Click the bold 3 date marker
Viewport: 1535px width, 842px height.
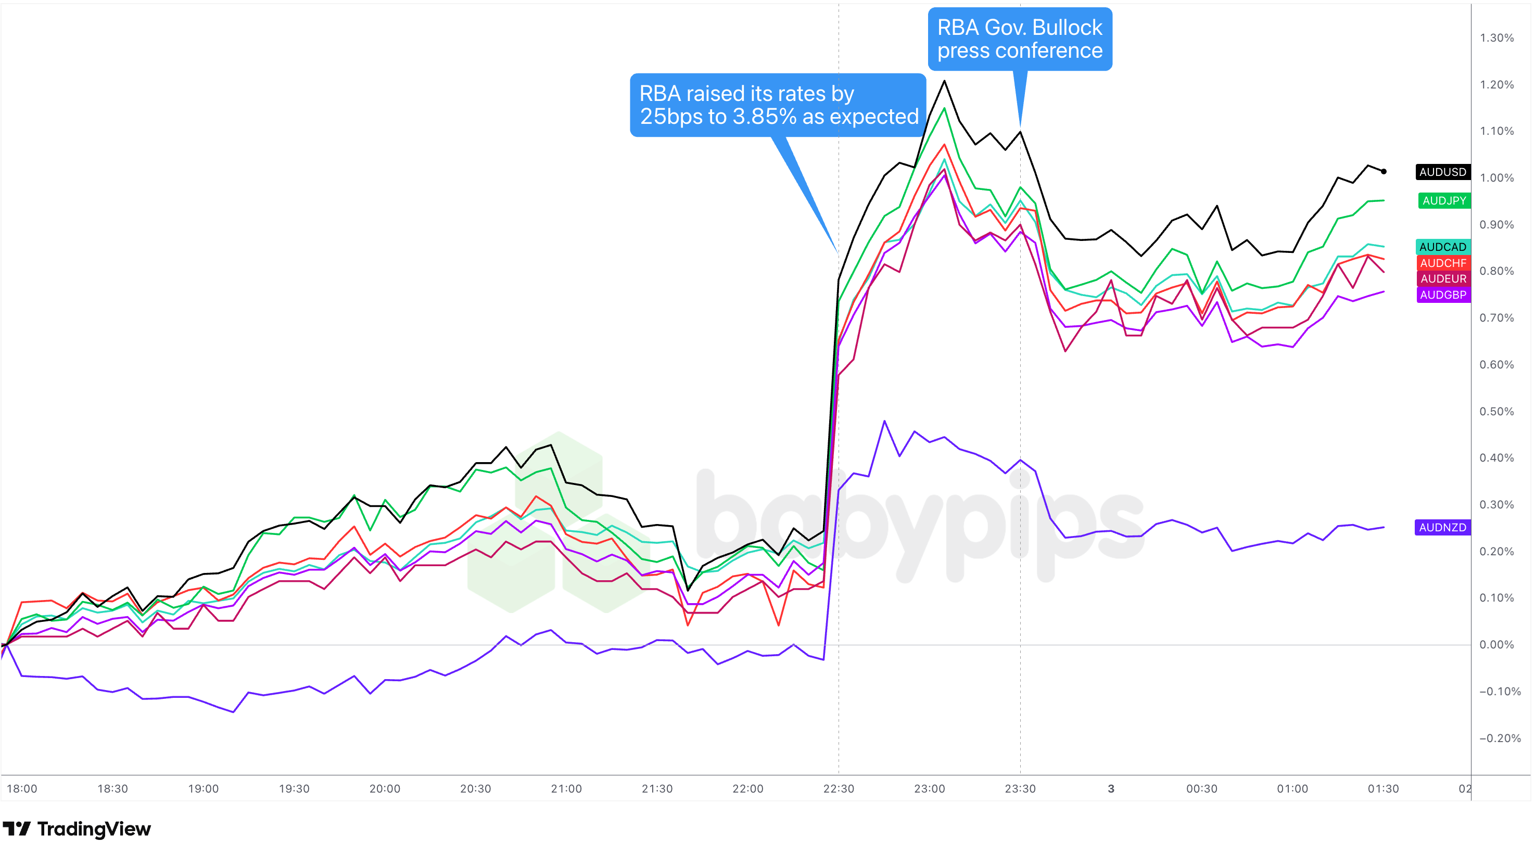click(x=1111, y=788)
